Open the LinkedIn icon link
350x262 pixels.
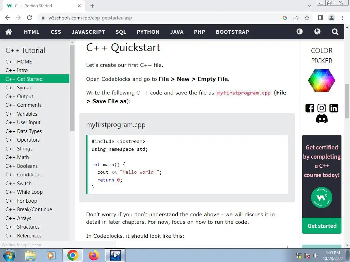coord(334,108)
